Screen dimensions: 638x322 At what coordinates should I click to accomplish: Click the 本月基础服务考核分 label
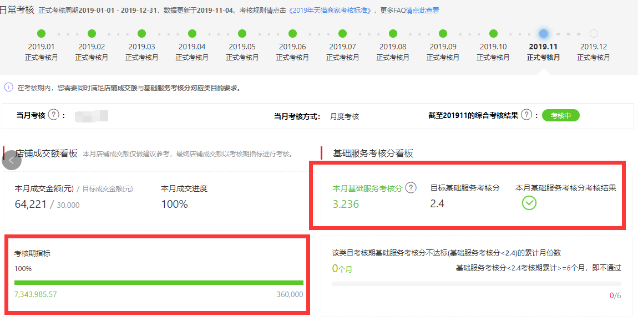coord(367,188)
